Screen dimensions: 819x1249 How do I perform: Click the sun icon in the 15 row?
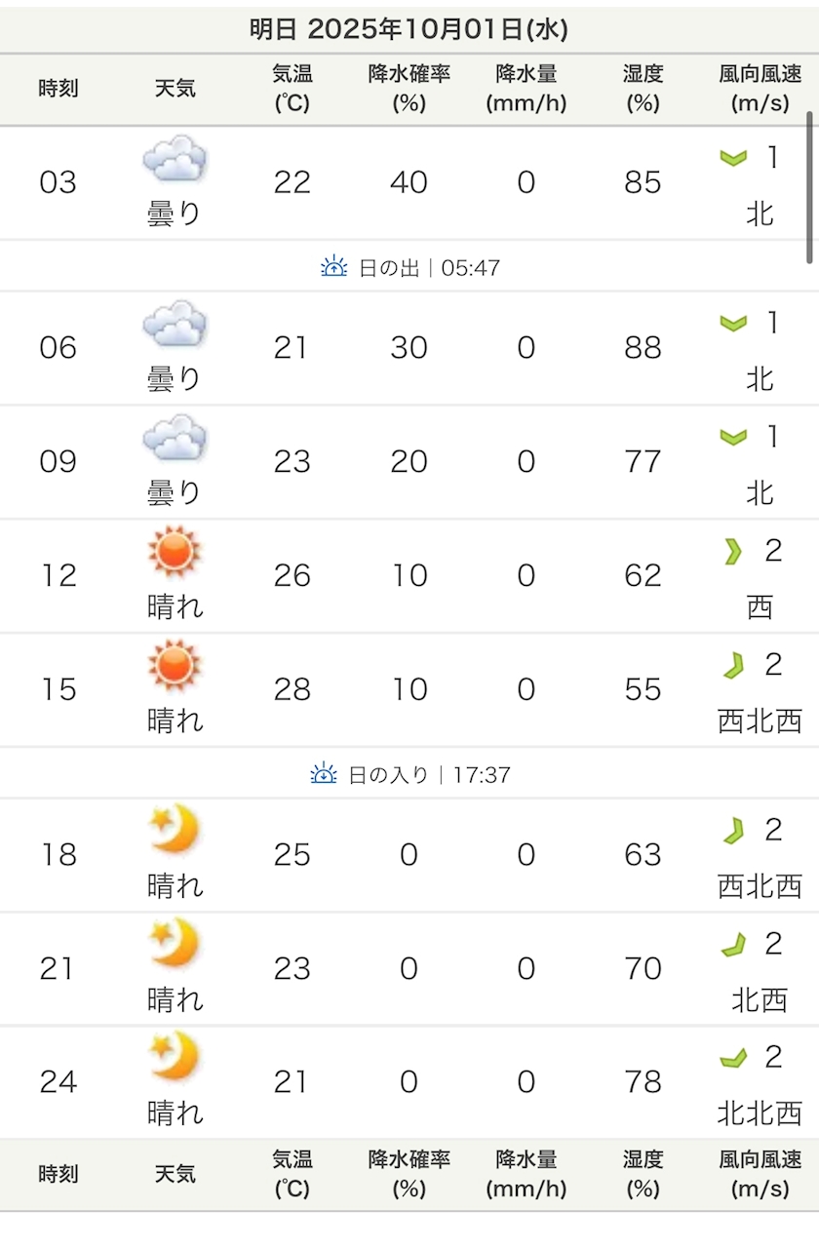(175, 666)
